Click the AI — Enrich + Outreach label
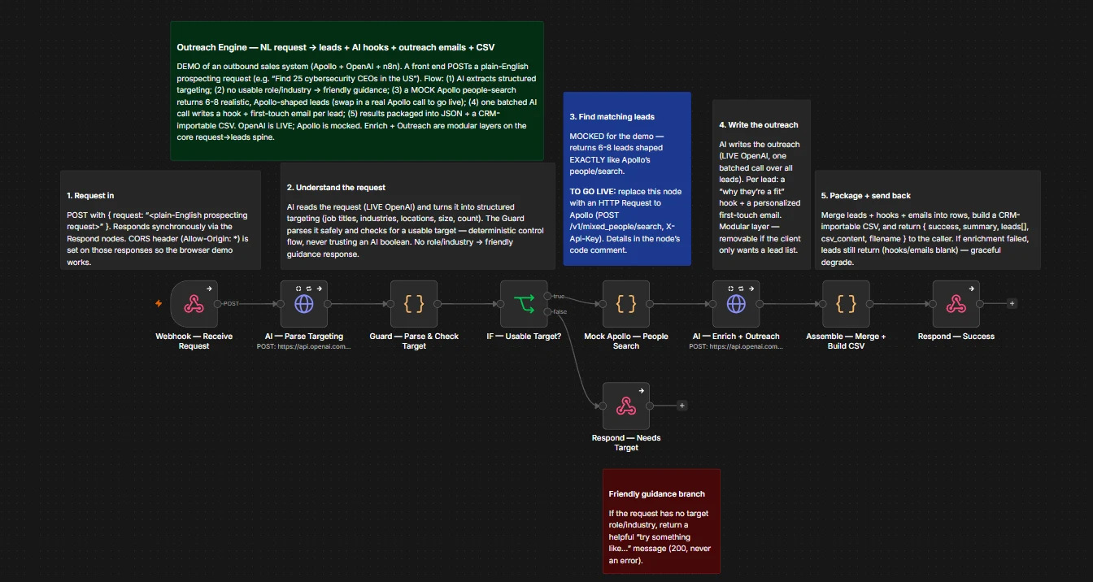1093x582 pixels. tap(736, 337)
